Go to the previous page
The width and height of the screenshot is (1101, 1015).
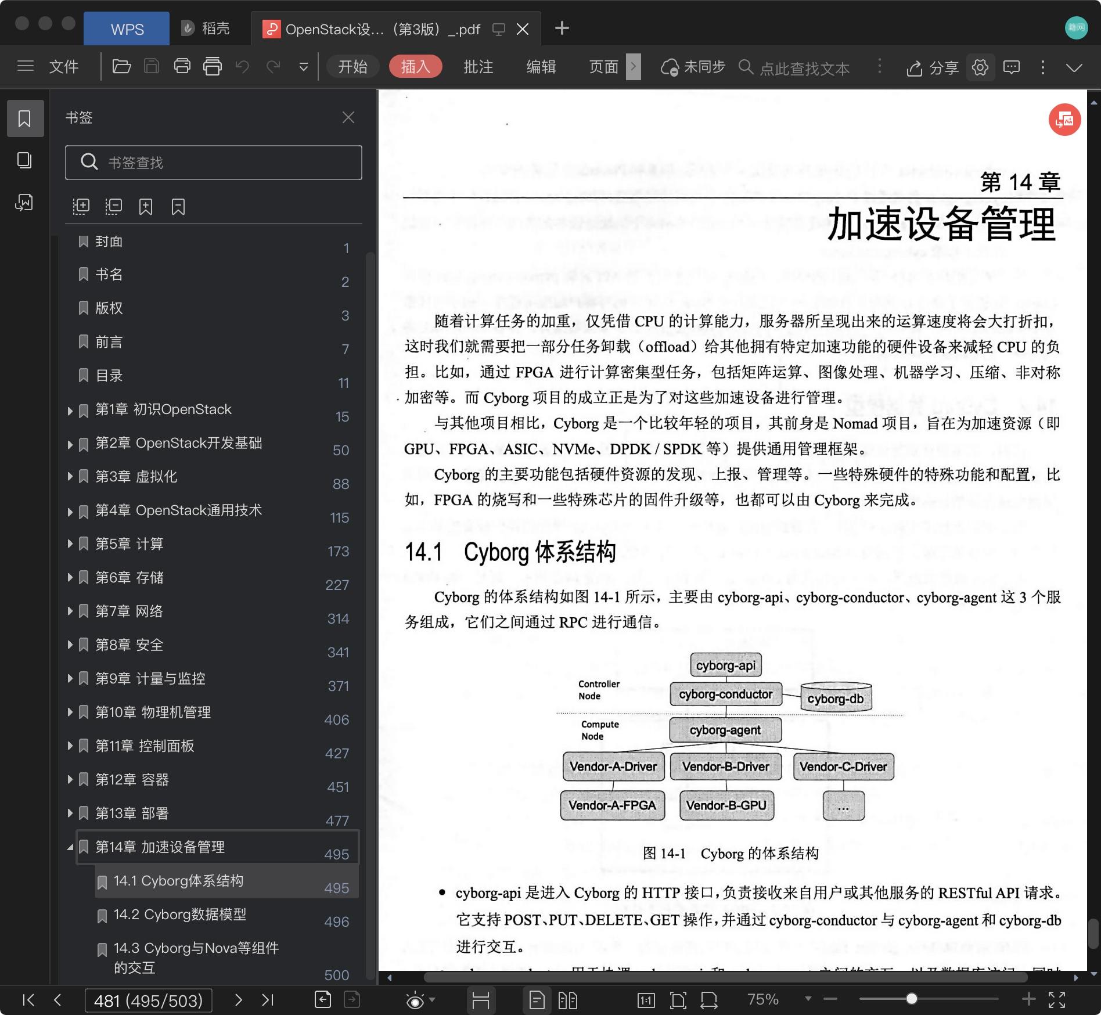click(57, 999)
